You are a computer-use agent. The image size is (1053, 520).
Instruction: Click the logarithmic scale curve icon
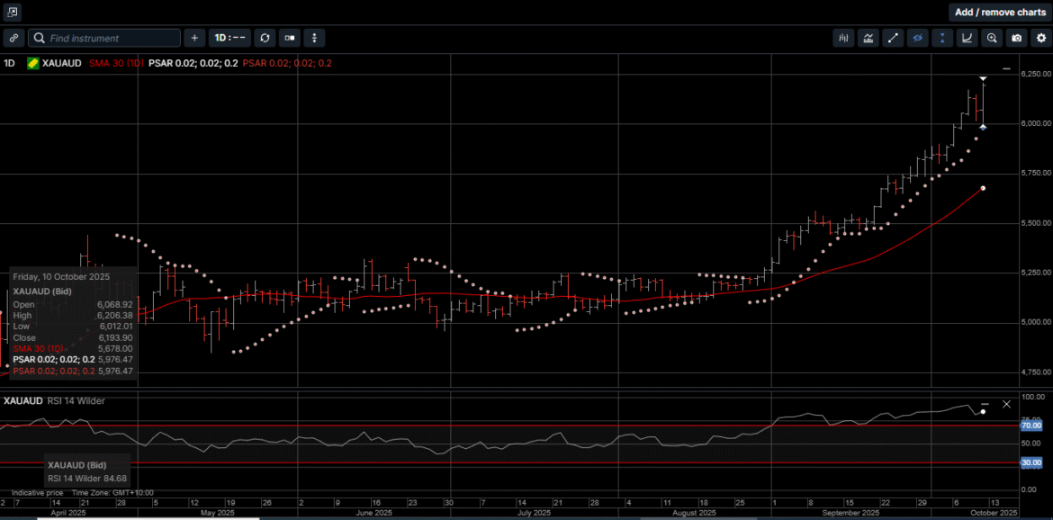(x=967, y=38)
